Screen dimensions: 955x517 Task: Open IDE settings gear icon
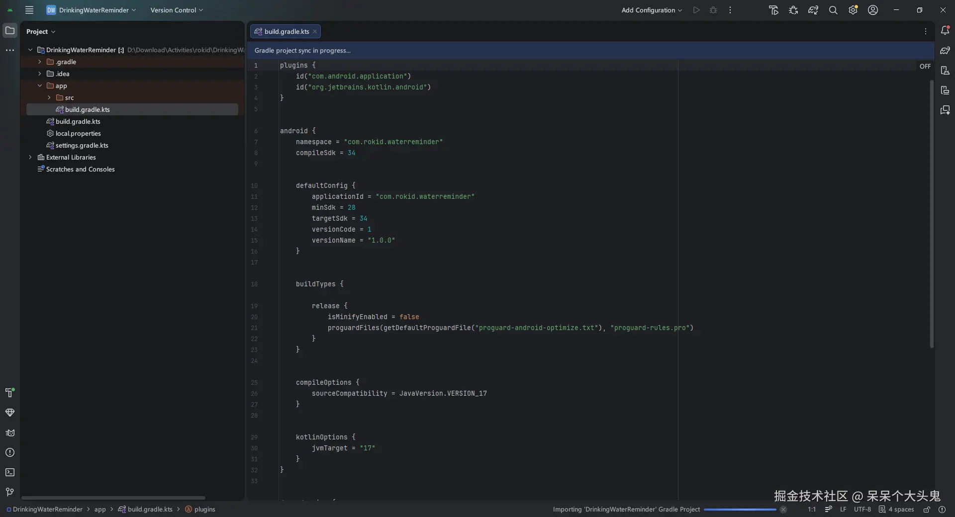point(853,10)
